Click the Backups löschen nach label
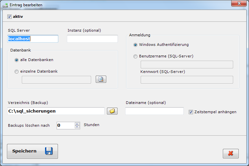 (x=29, y=125)
